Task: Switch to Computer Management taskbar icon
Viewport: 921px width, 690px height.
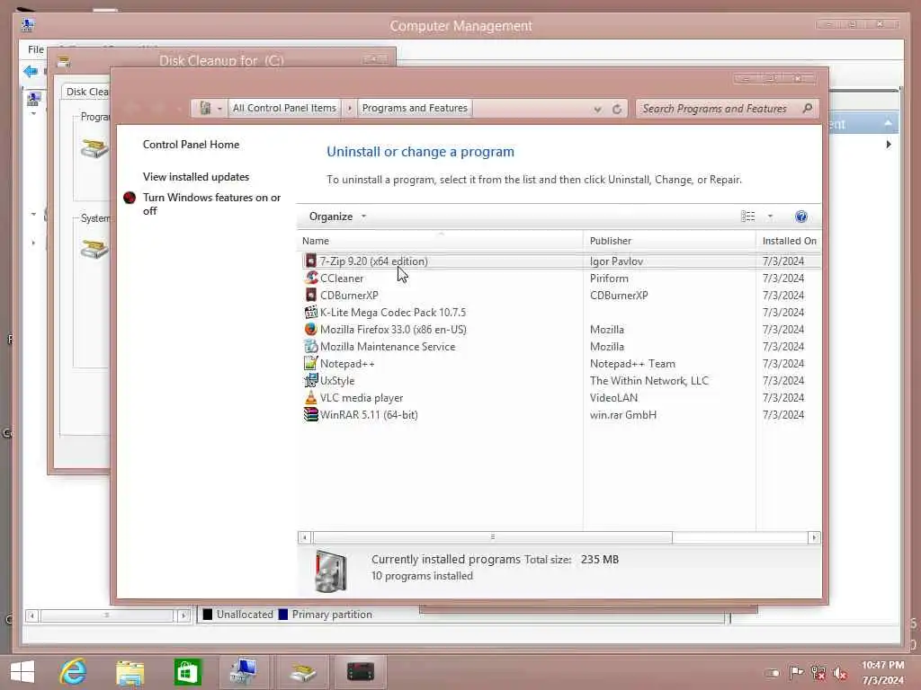Action: coord(244,672)
